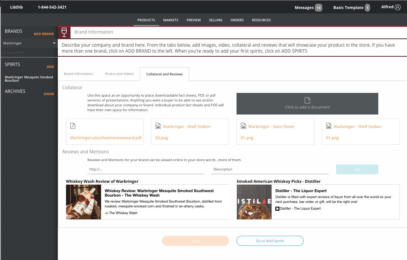Click image icon beside Sales Sheet-01.png
Screen dimensions: 407x260
pyautogui.click(x=243, y=126)
